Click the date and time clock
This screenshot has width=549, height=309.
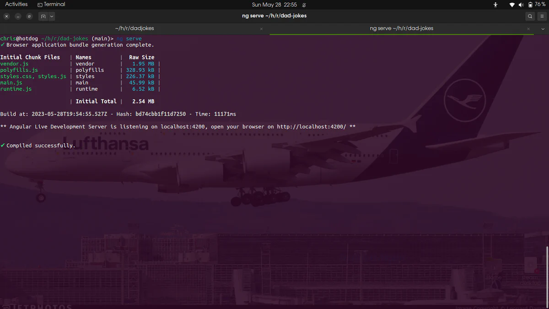click(274, 5)
